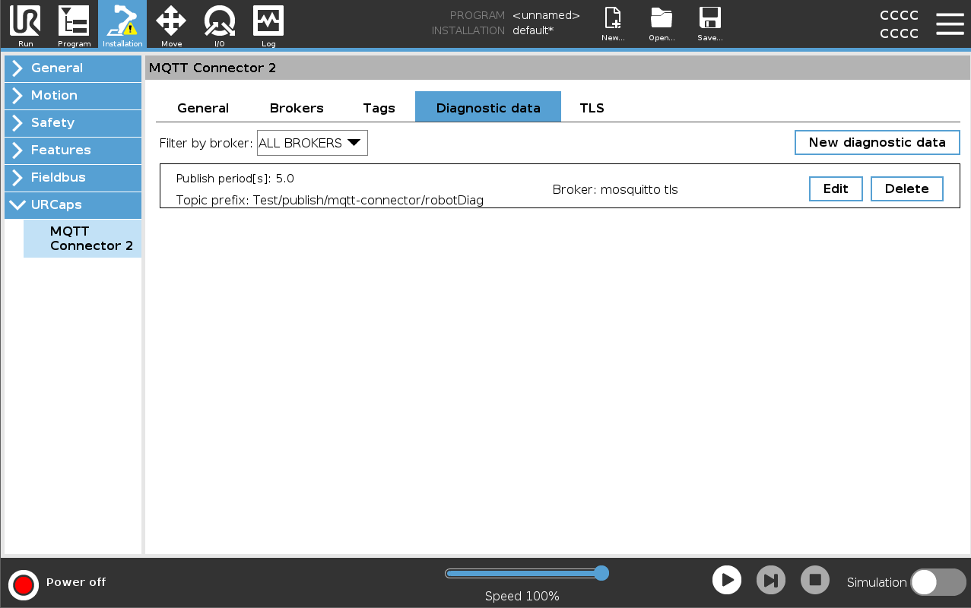Open the hamburger menu
The width and height of the screenshot is (971, 608).
(x=950, y=24)
